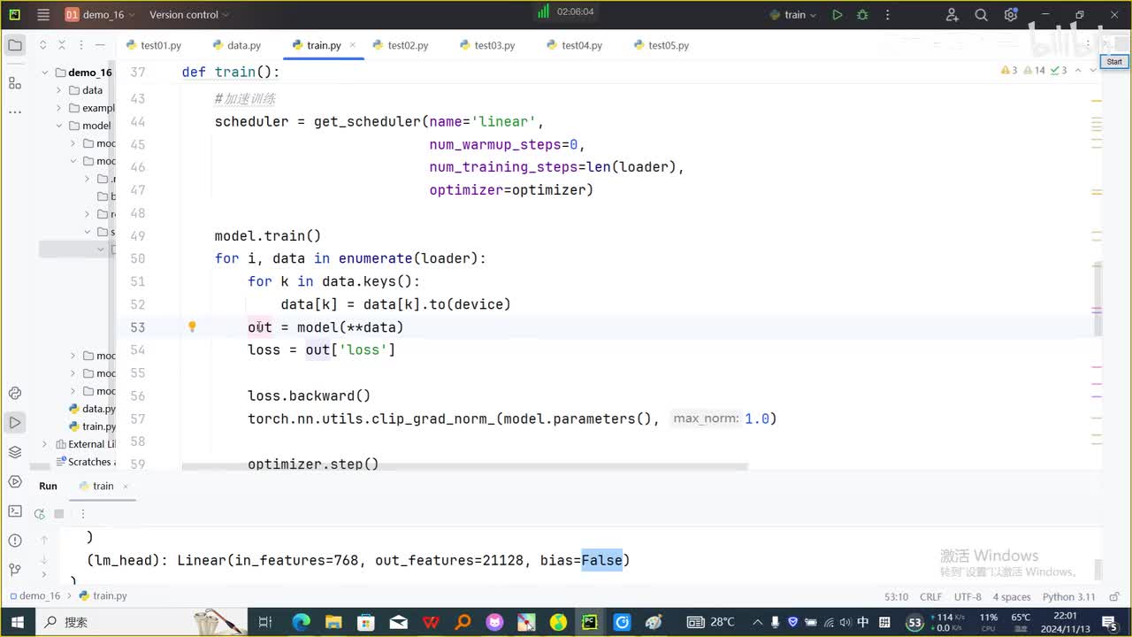Debug the train configuration
The width and height of the screenshot is (1132, 637).
tap(862, 15)
